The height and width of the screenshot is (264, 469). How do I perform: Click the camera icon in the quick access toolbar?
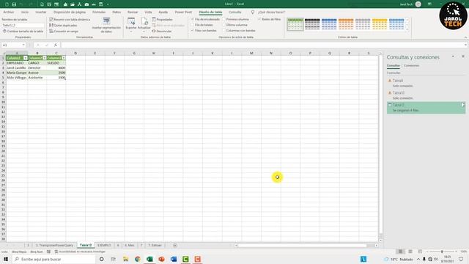[x=86, y=4]
